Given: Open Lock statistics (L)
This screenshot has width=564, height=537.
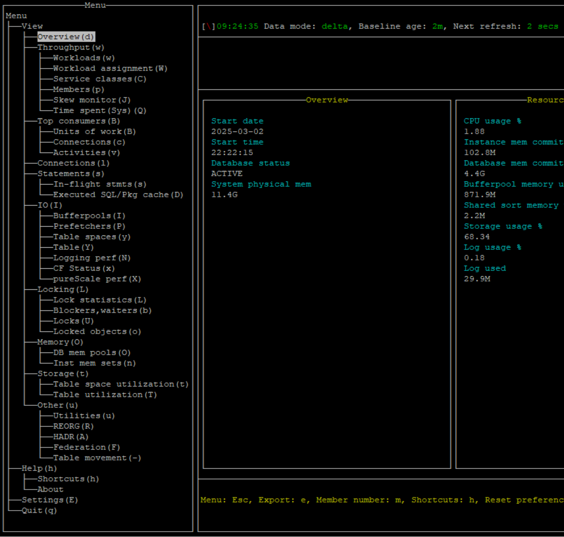Looking at the screenshot, I should (100, 300).
